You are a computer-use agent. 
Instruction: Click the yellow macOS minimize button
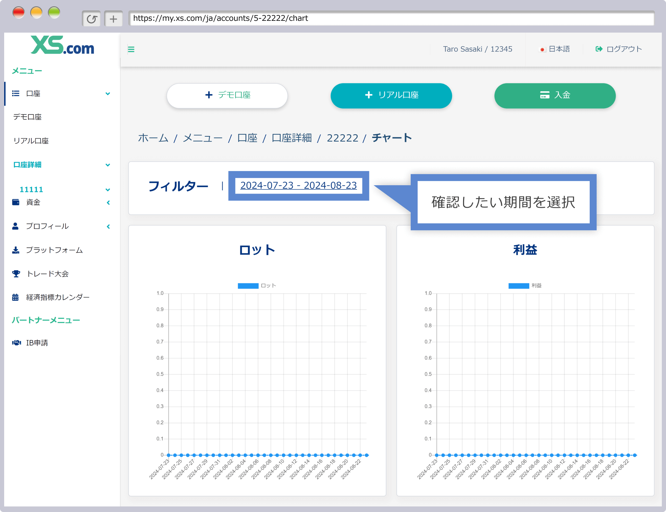coord(36,12)
